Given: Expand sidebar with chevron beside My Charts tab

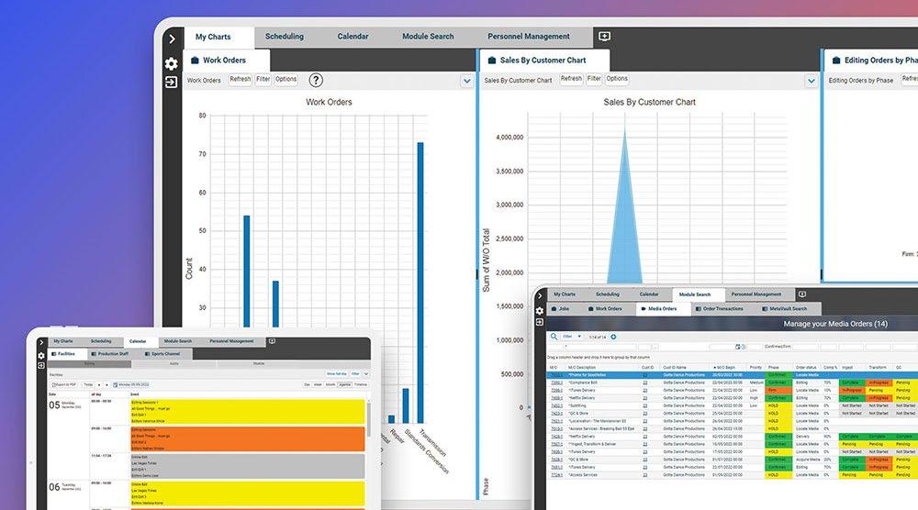Looking at the screenshot, I should (x=172, y=39).
